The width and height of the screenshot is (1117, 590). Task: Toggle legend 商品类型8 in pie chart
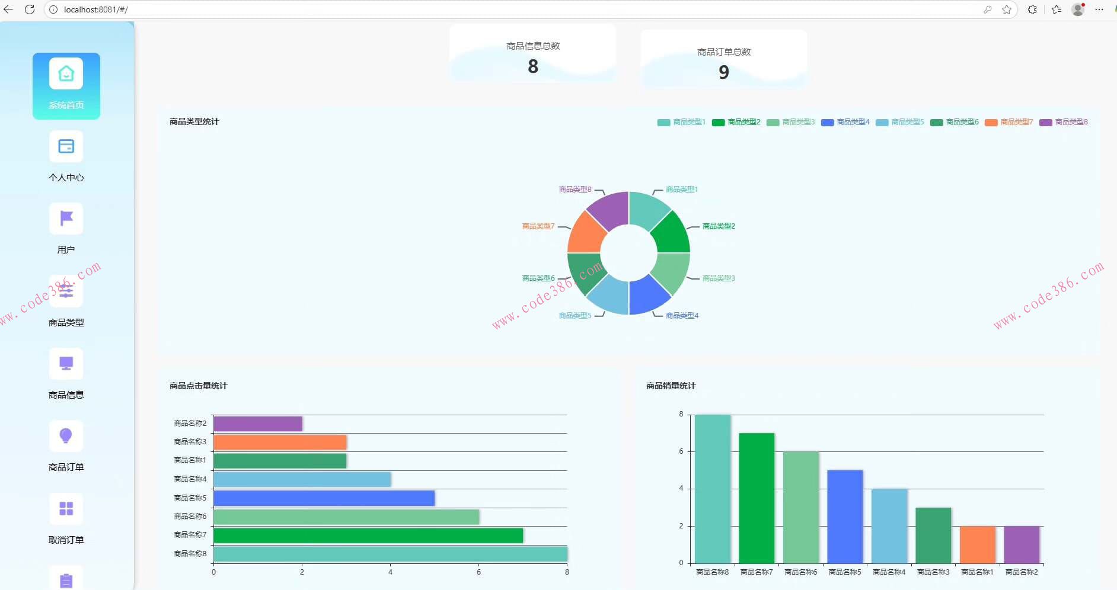pos(1063,122)
